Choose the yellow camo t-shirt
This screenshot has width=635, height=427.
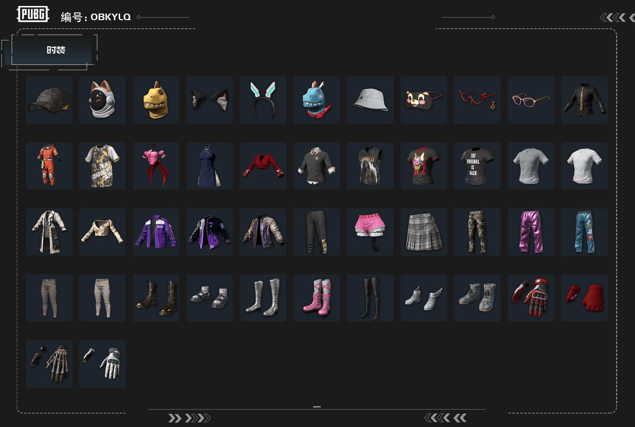tap(102, 166)
